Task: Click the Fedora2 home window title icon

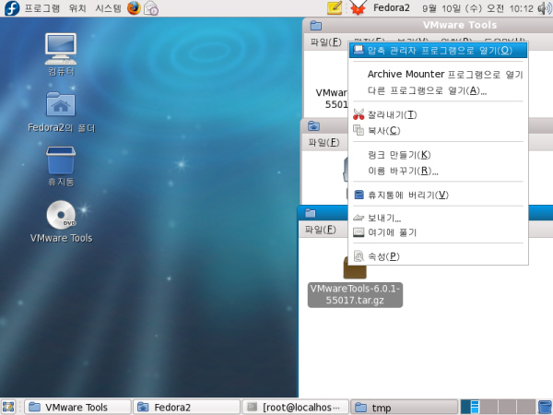Action: [313, 126]
